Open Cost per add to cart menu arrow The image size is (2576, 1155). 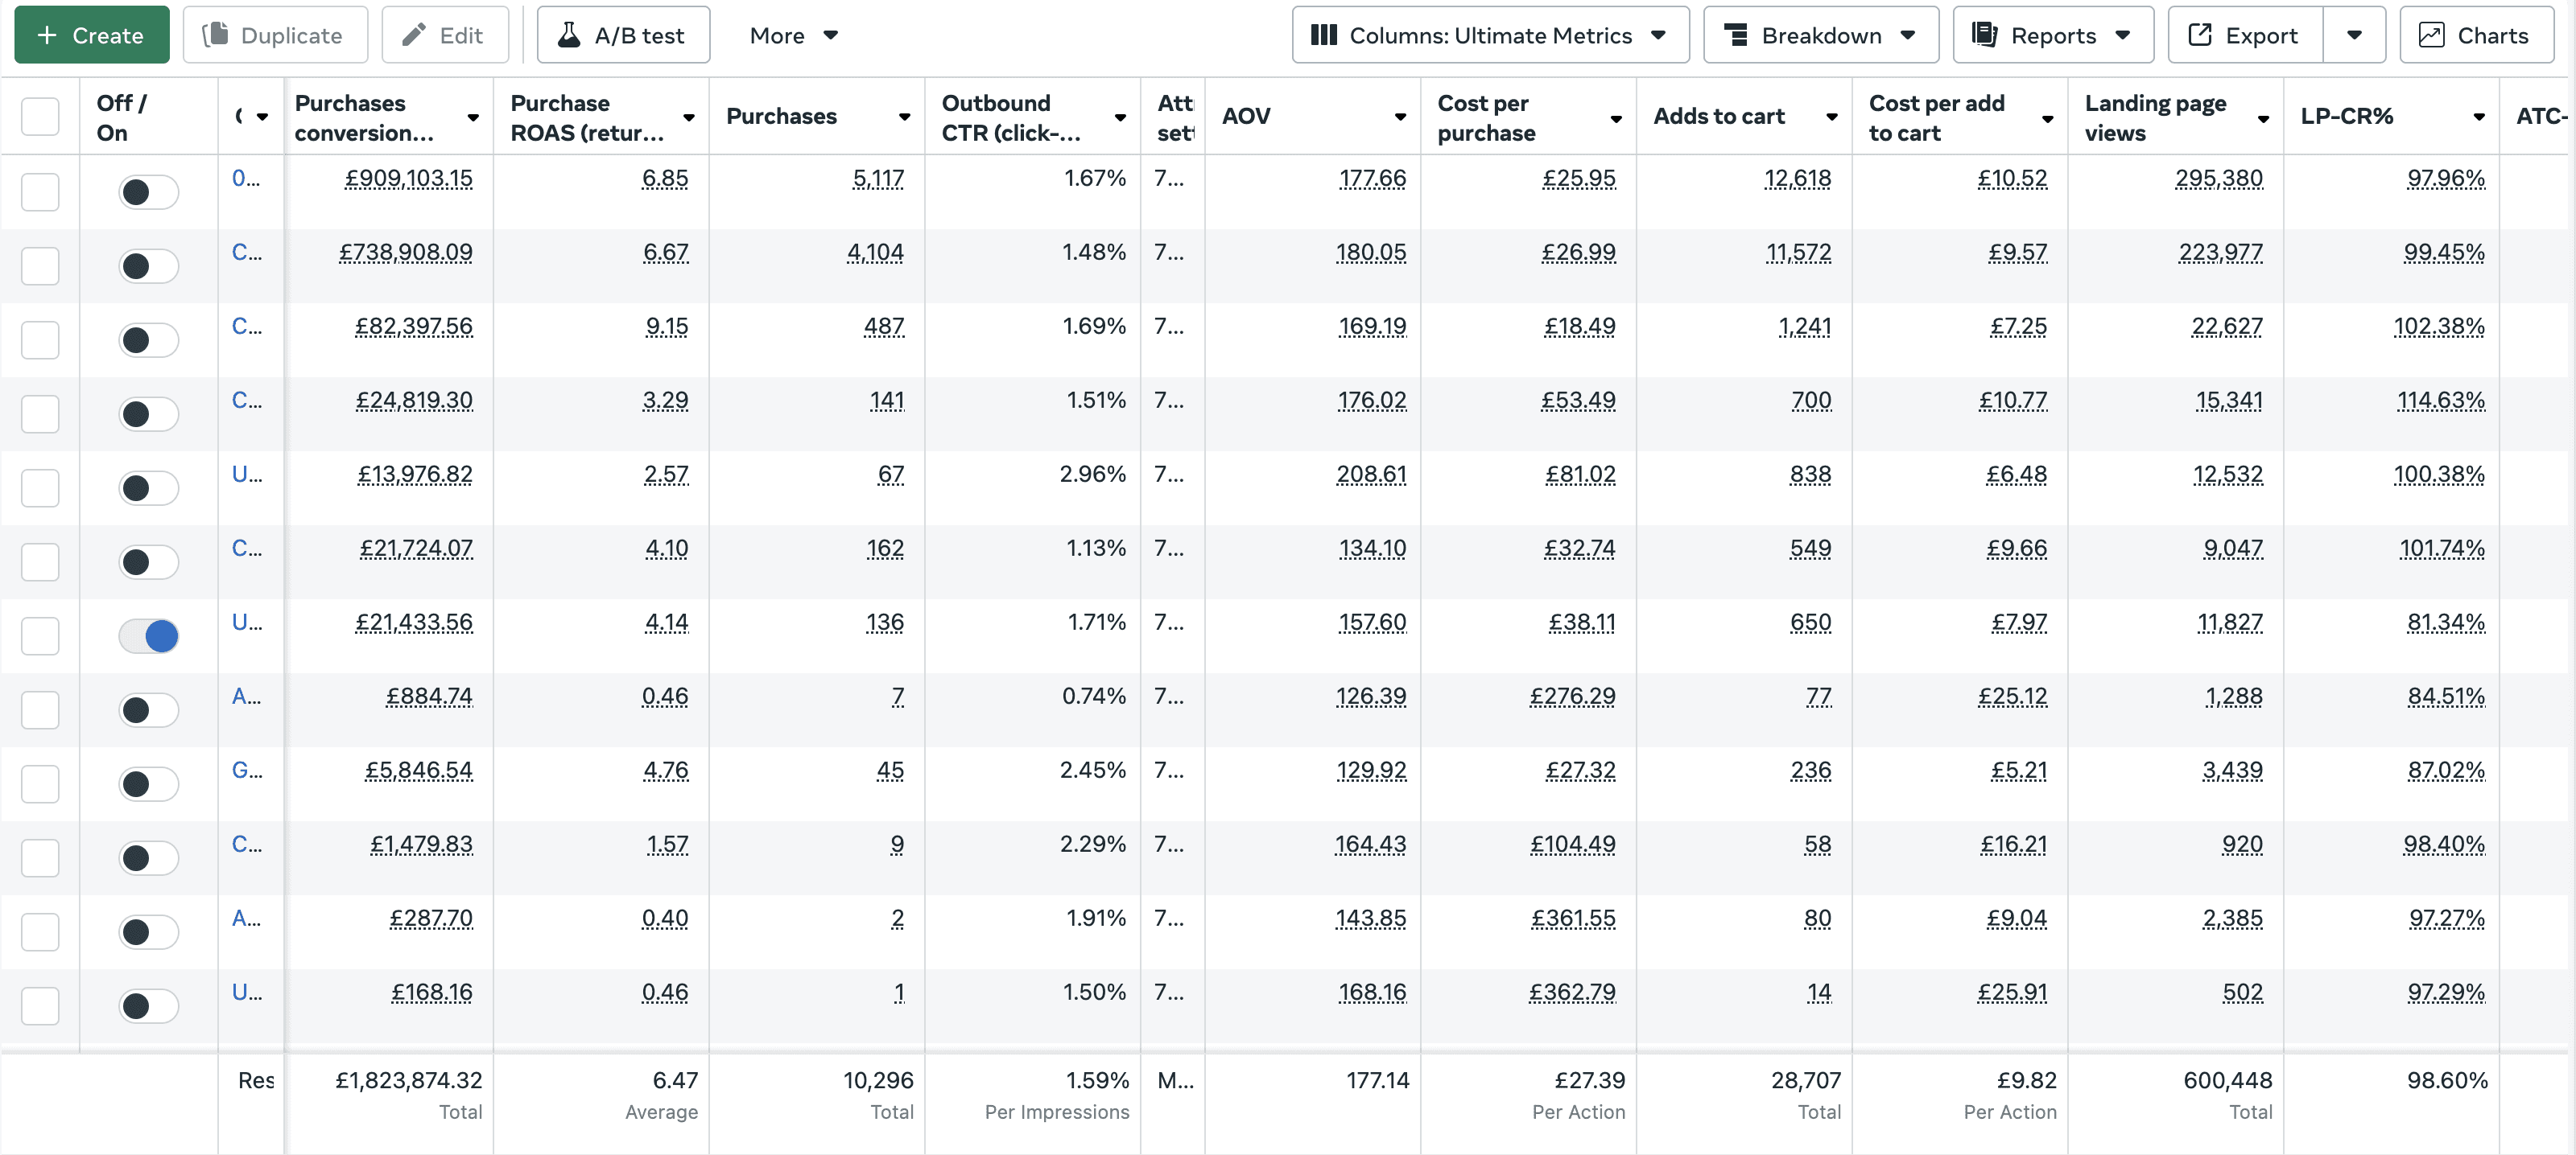2047,119
